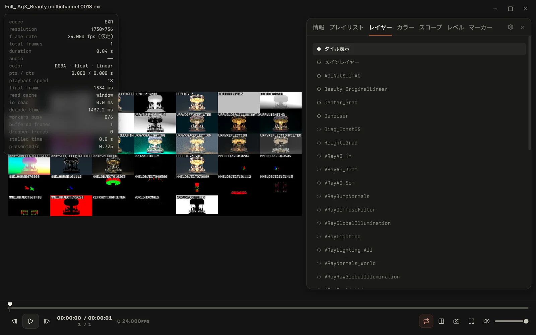
Task: Click the playback timeline scrubber bar
Action: point(269,308)
